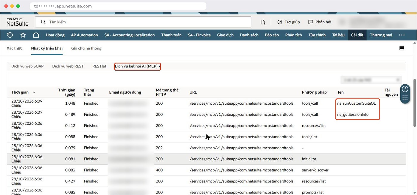Screen dimensions: 417x195
Task: Sort by the Thời gian column arrow
Action: pos(34,92)
